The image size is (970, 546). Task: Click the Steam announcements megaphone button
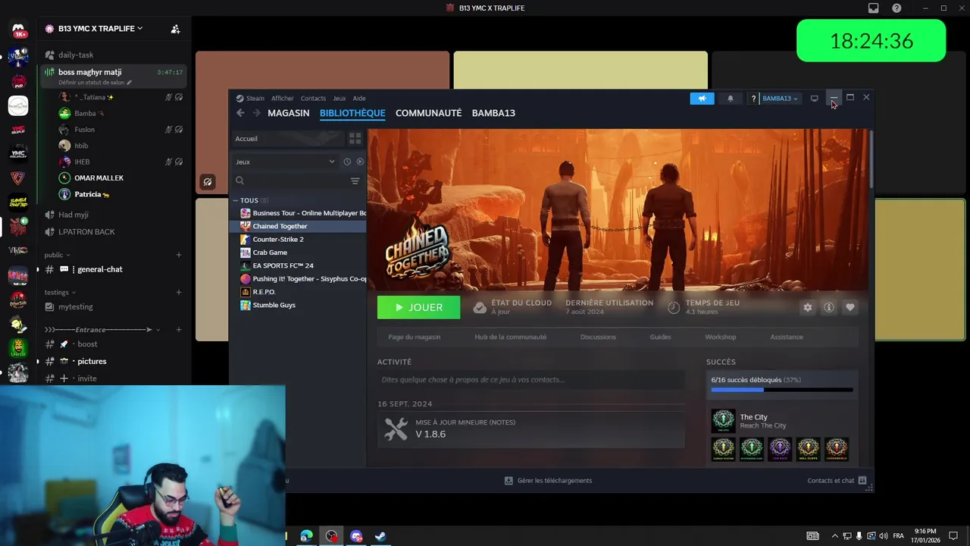(702, 99)
